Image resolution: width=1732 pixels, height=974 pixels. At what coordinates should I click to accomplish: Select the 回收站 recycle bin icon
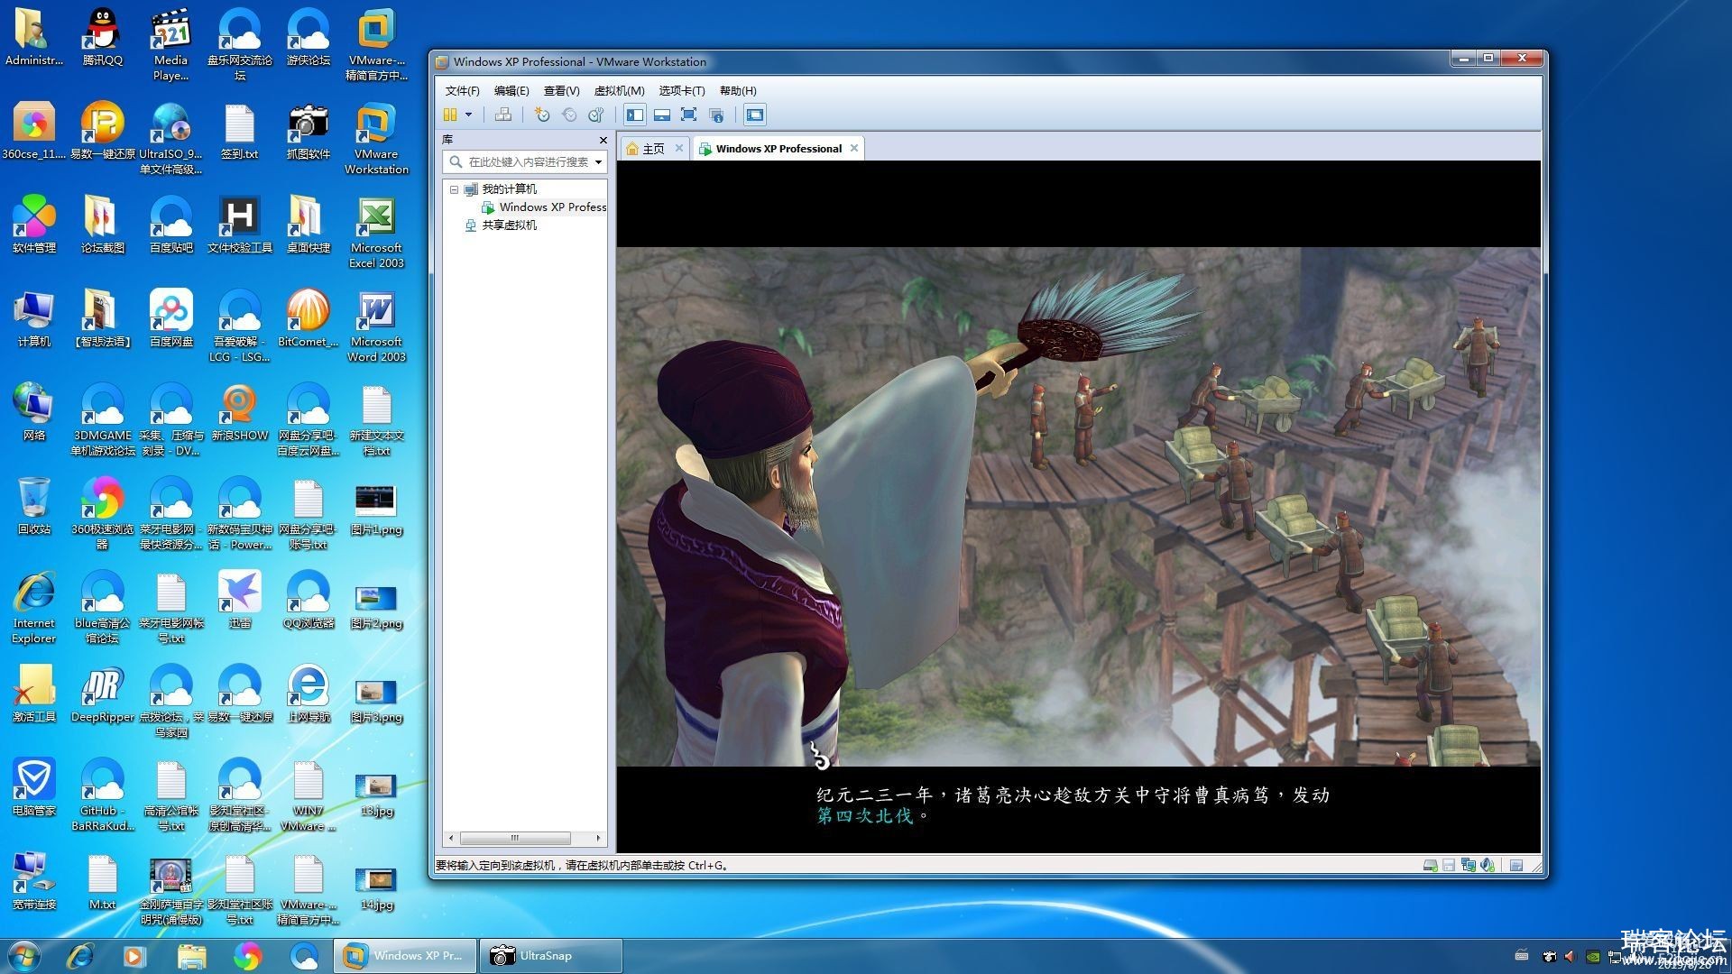pos(33,507)
